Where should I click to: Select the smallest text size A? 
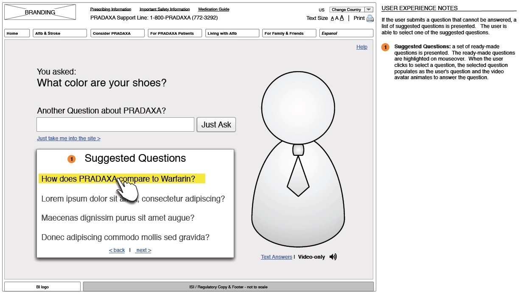pyautogui.click(x=332, y=19)
